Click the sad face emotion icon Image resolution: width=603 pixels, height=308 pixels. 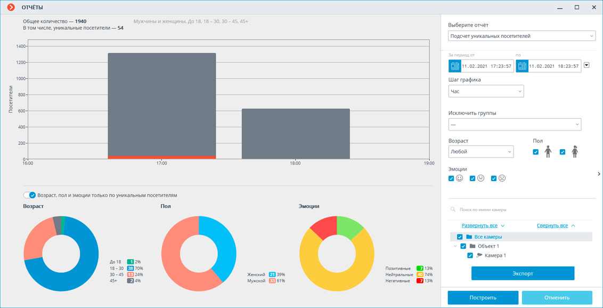pos(502,179)
